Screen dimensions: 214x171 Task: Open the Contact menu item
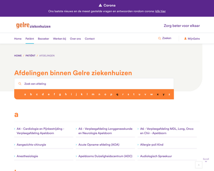click(90, 39)
